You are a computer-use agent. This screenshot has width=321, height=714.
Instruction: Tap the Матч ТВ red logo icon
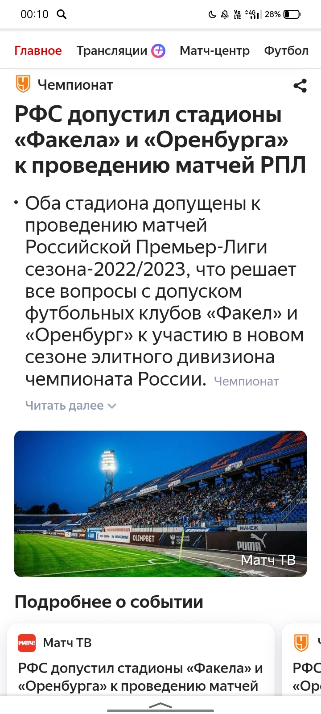[x=27, y=643]
